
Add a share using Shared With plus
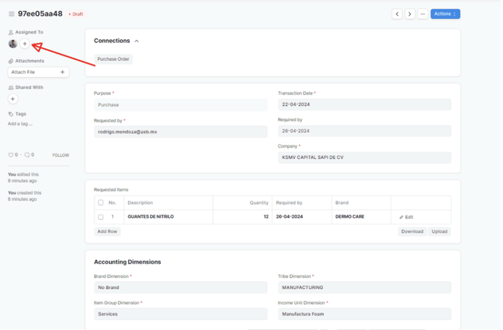point(13,99)
